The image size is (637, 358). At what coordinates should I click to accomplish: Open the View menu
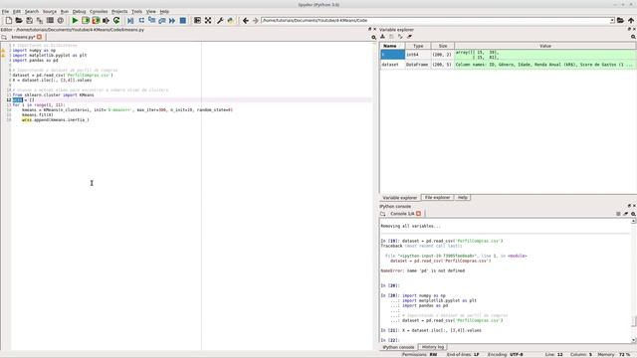click(151, 11)
